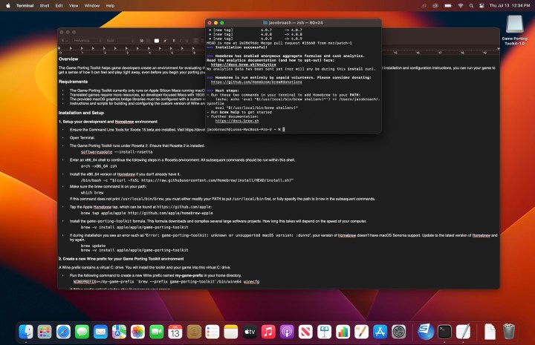Open Finder from the Dock

click(26, 332)
